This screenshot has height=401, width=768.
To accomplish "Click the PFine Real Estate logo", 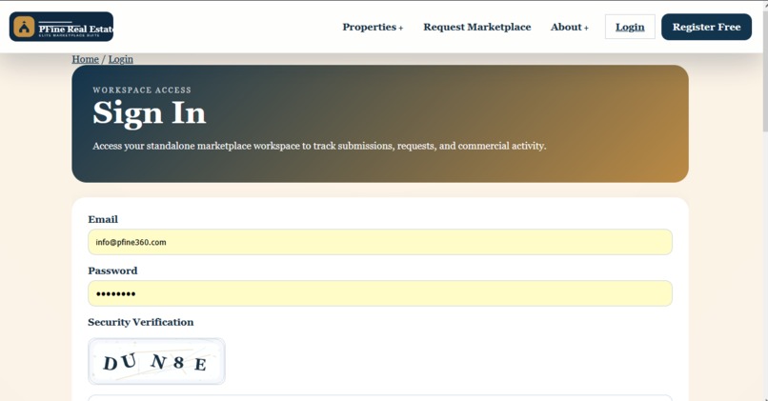I will [x=61, y=27].
